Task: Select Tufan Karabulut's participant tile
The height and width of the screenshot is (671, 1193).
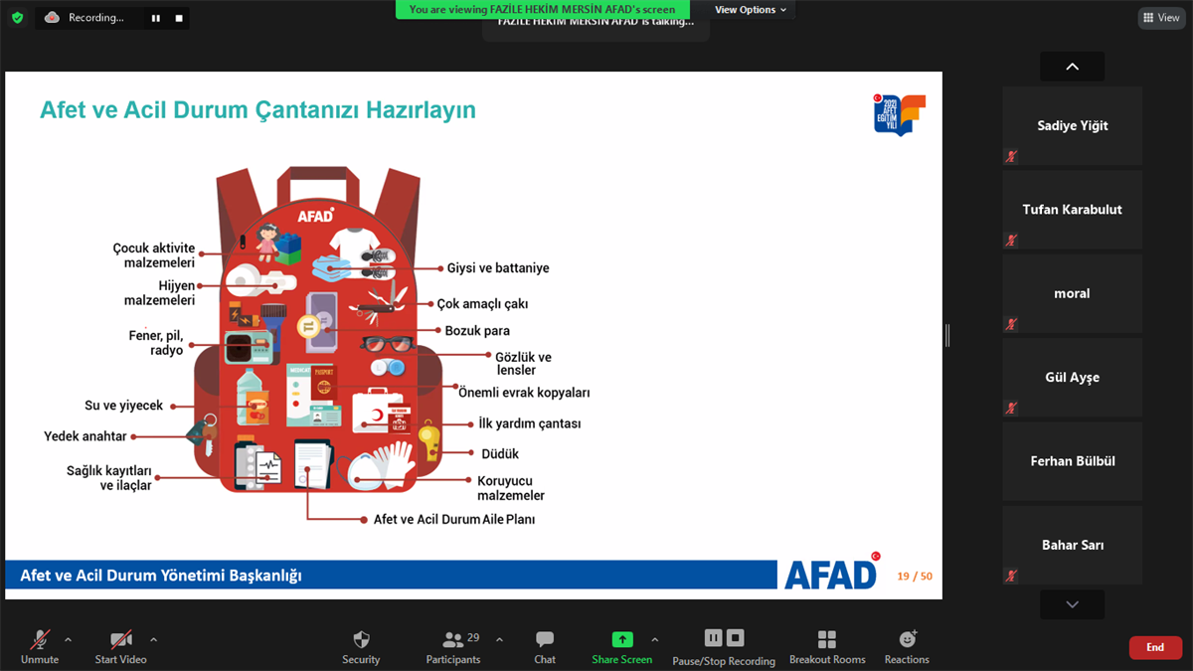Action: [x=1073, y=209]
